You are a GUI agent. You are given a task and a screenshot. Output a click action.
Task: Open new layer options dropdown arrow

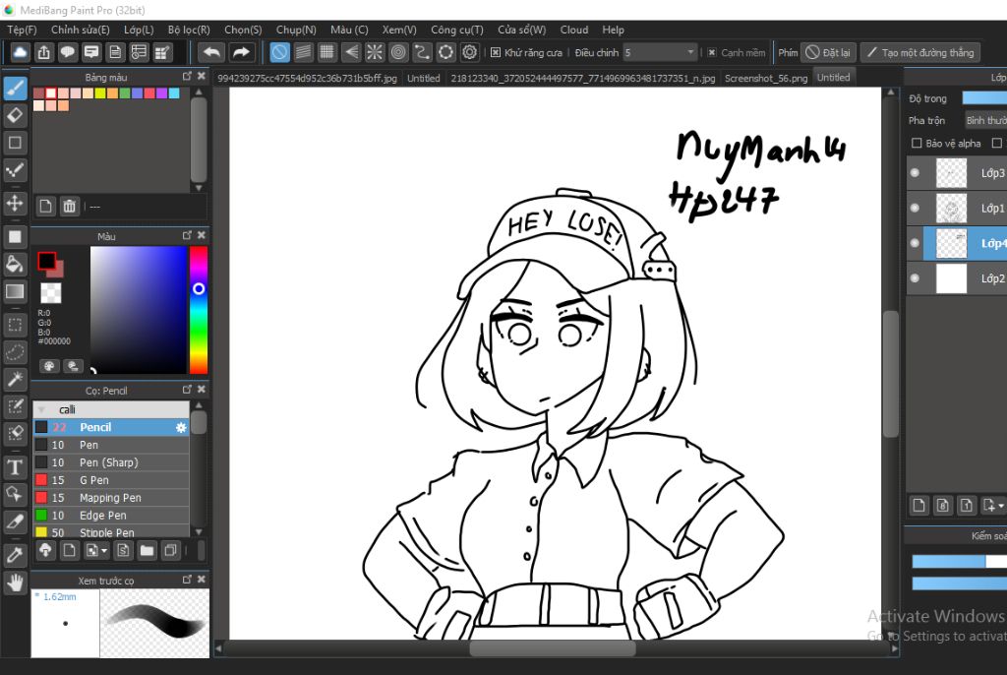(1000, 506)
